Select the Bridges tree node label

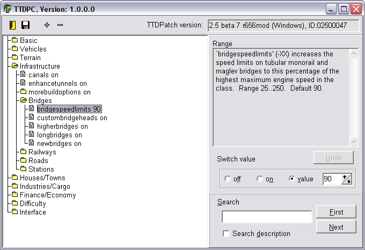click(x=40, y=100)
